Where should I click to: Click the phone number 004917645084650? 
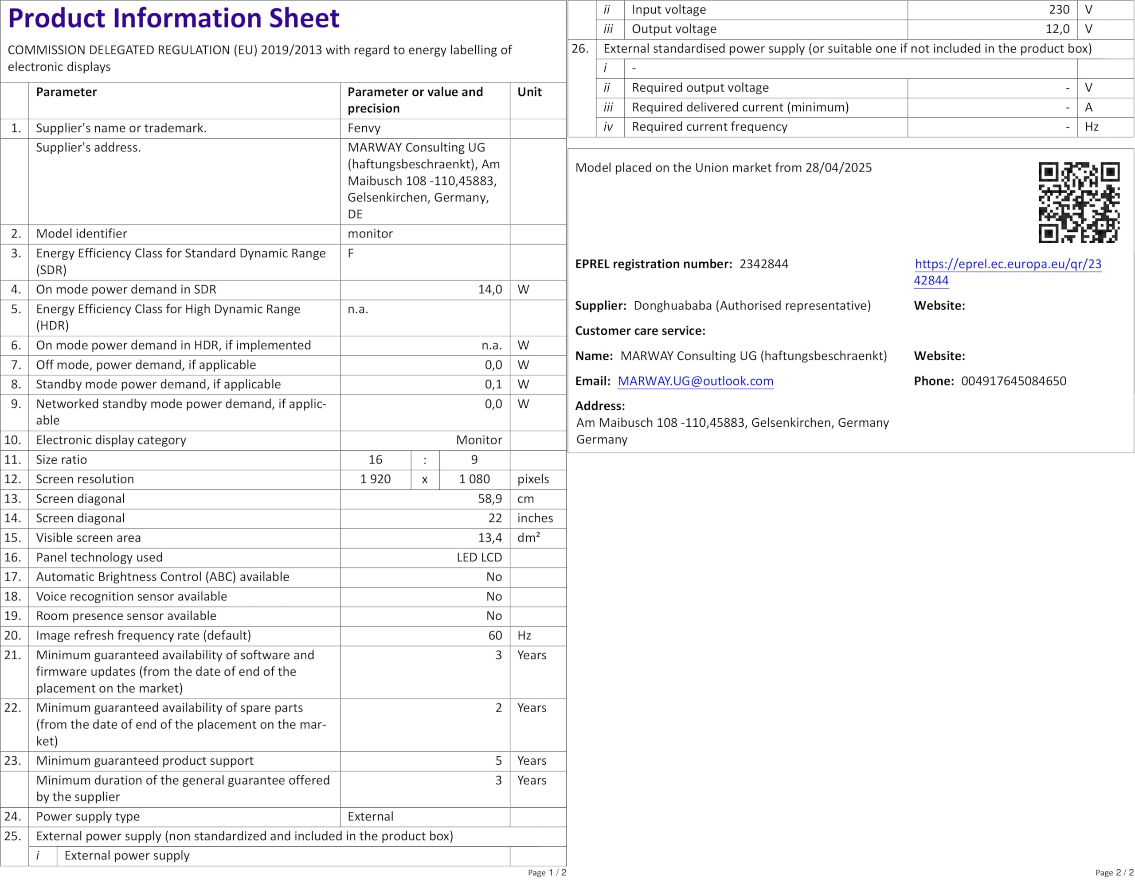coord(1013,381)
